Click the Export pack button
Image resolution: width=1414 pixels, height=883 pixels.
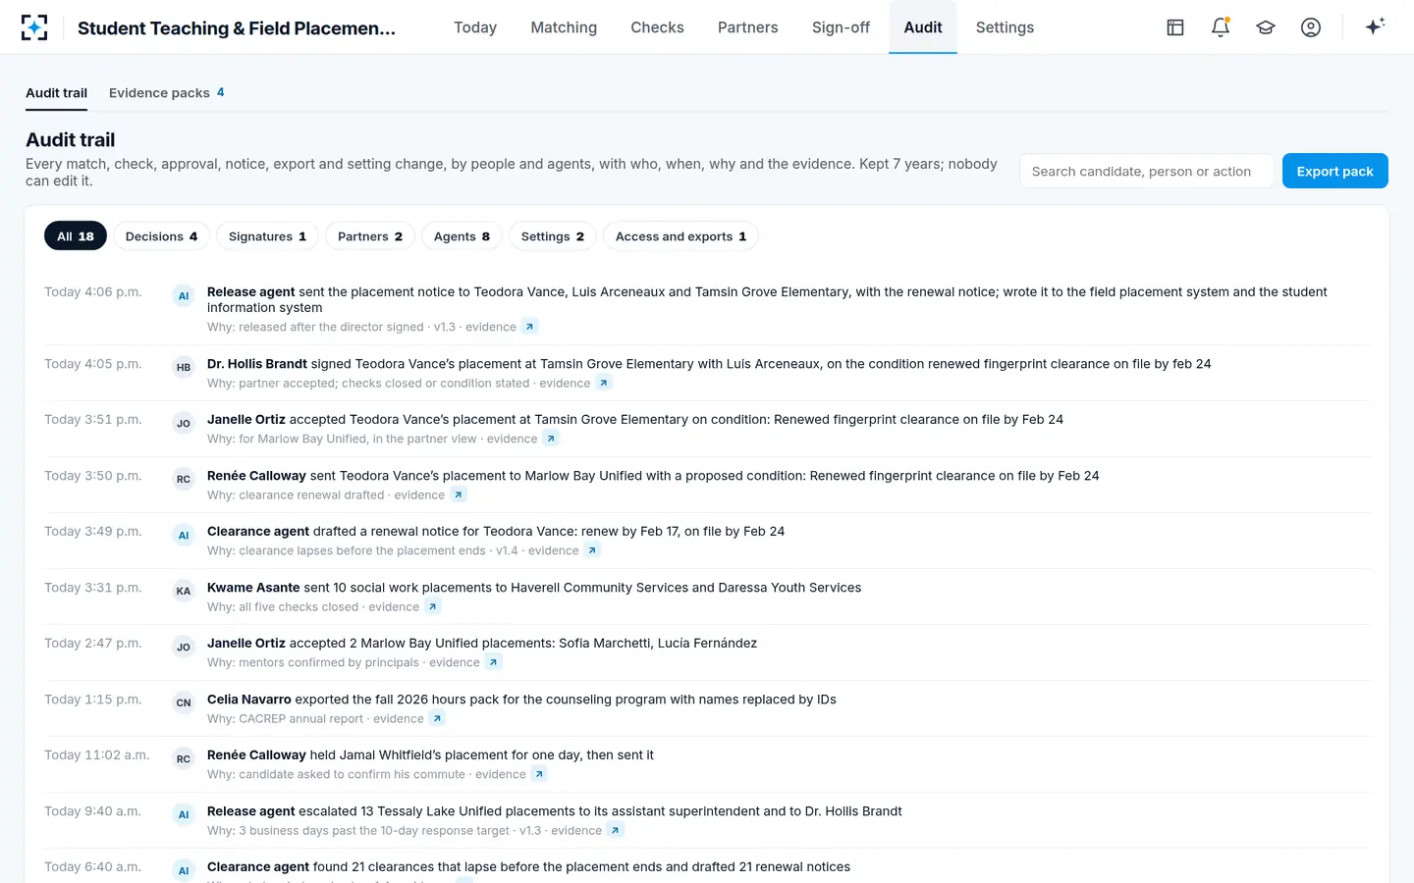1334,171
